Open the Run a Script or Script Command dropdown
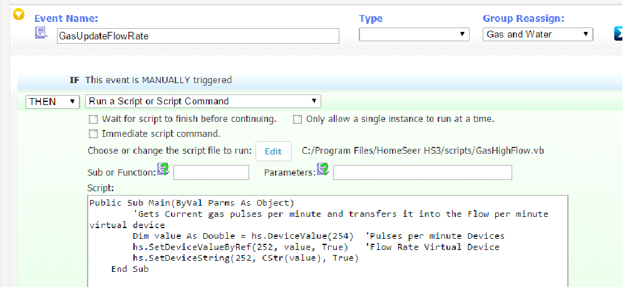Image resolution: width=623 pixels, height=300 pixels. point(204,101)
